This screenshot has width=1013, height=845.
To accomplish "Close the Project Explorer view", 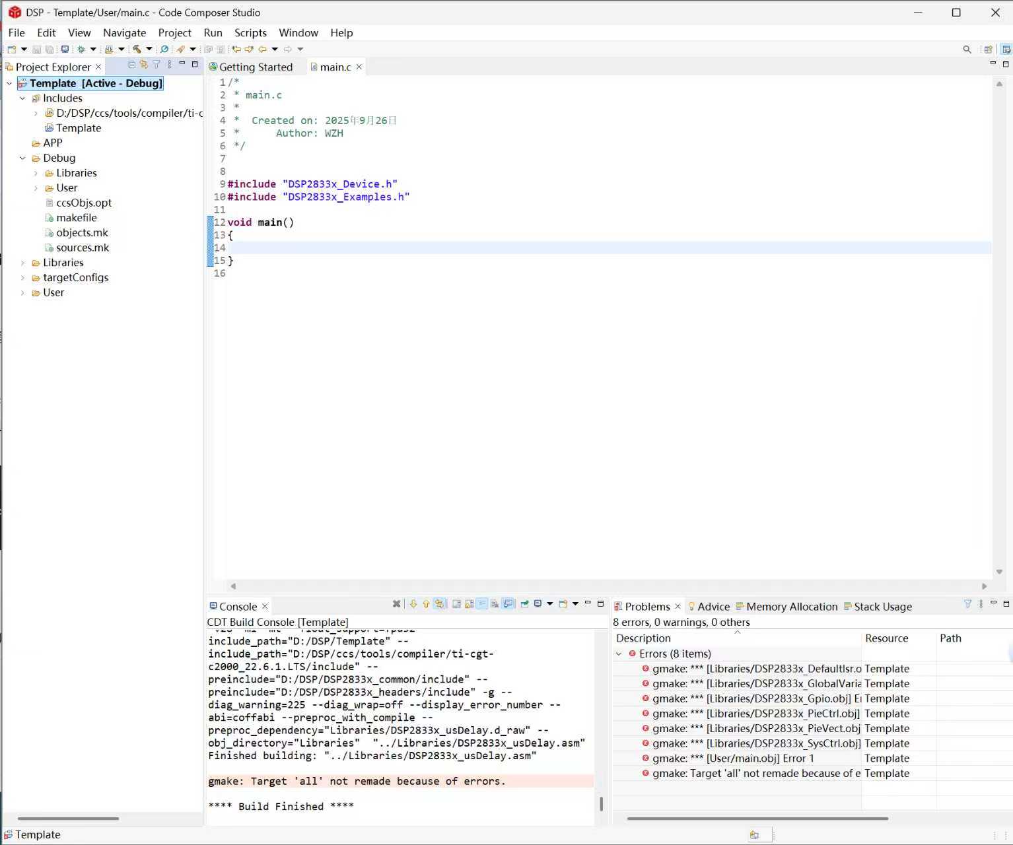I will pos(98,67).
